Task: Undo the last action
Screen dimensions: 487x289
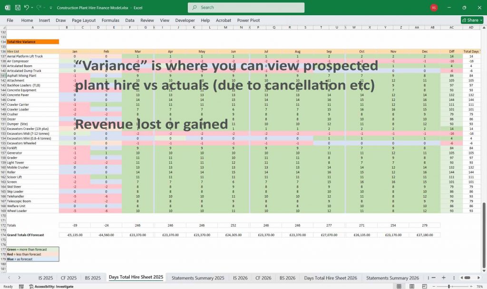Action: pyautogui.click(x=27, y=8)
